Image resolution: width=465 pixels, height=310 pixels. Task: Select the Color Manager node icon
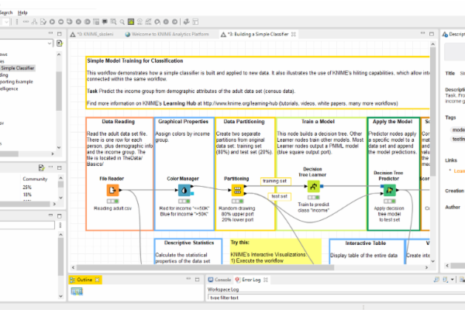[x=184, y=191]
